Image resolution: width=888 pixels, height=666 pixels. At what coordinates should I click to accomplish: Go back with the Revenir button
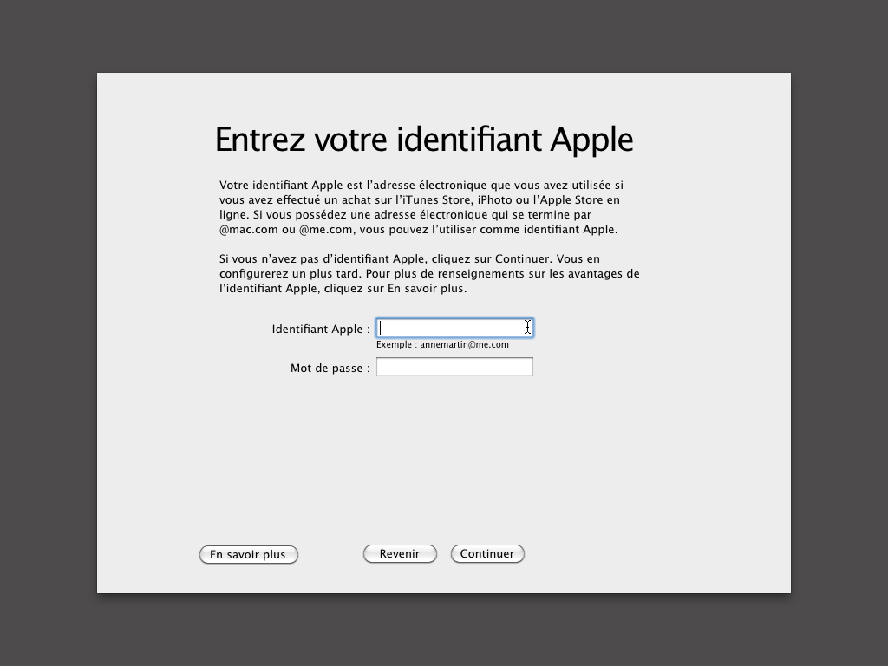coord(400,554)
